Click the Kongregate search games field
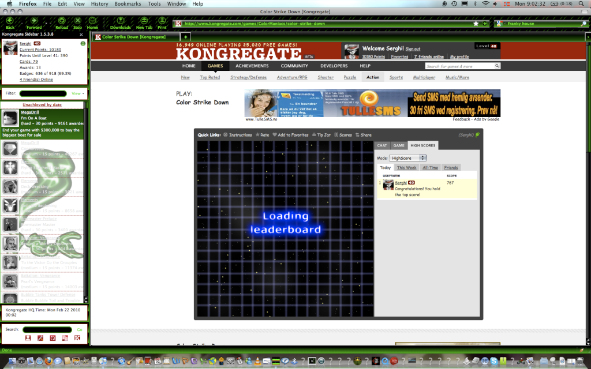Screen dimensions: 591x369 (460, 66)
